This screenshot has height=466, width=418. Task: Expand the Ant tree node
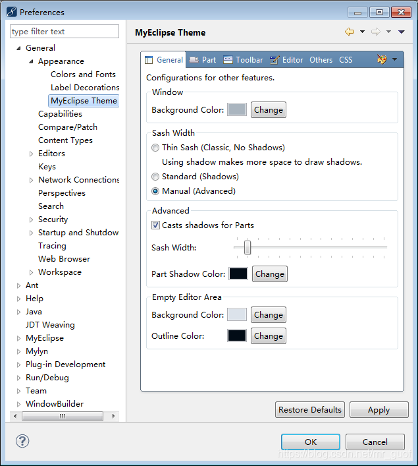point(18,285)
